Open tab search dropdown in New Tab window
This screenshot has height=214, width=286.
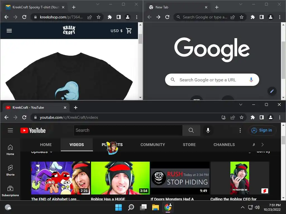coord(241,4)
